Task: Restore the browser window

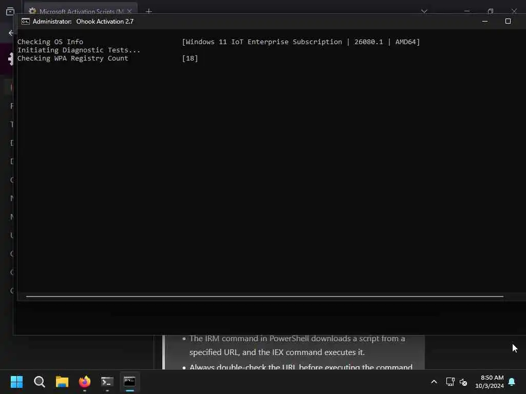Action: pos(491,11)
